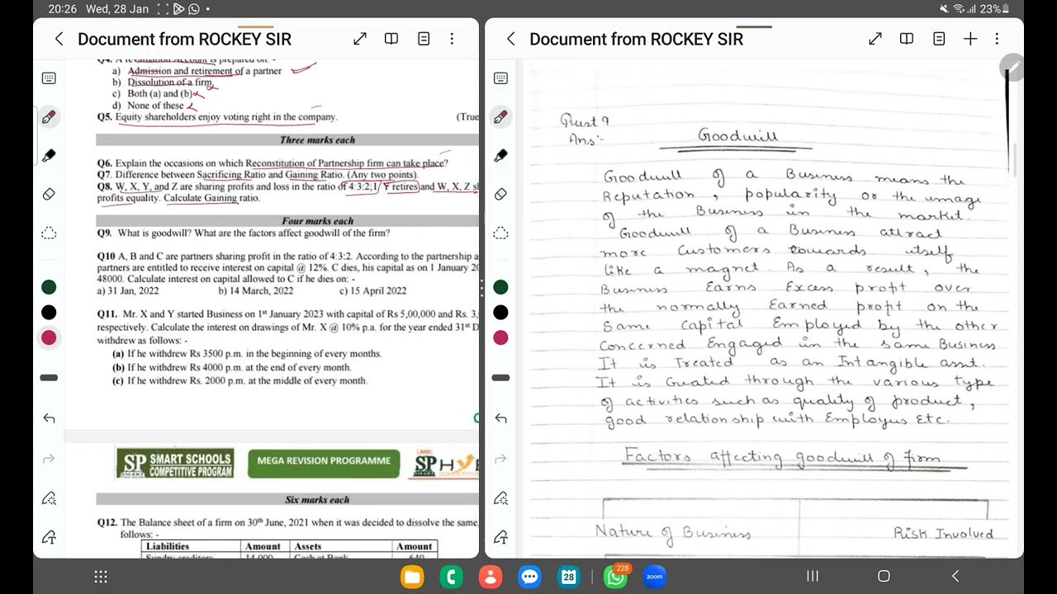Activate the lasso selection tool in right note
The height and width of the screenshot is (594, 1057).
[x=500, y=233]
